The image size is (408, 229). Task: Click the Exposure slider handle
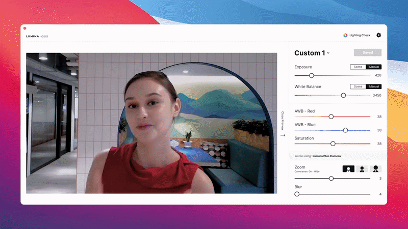click(312, 75)
